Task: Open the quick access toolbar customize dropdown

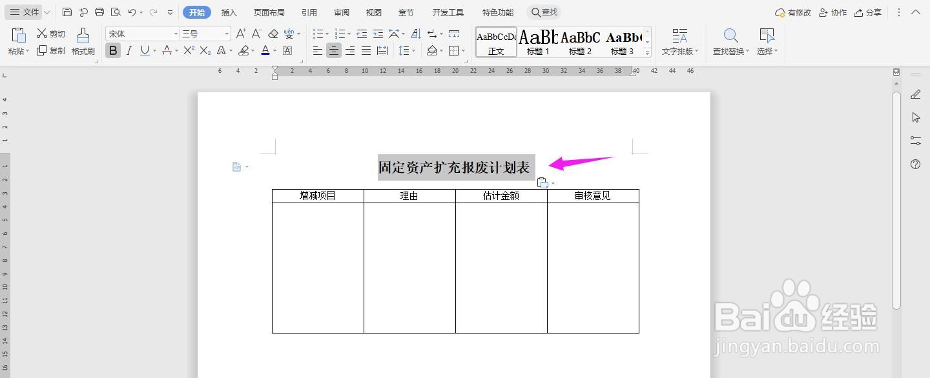Action: tap(170, 12)
